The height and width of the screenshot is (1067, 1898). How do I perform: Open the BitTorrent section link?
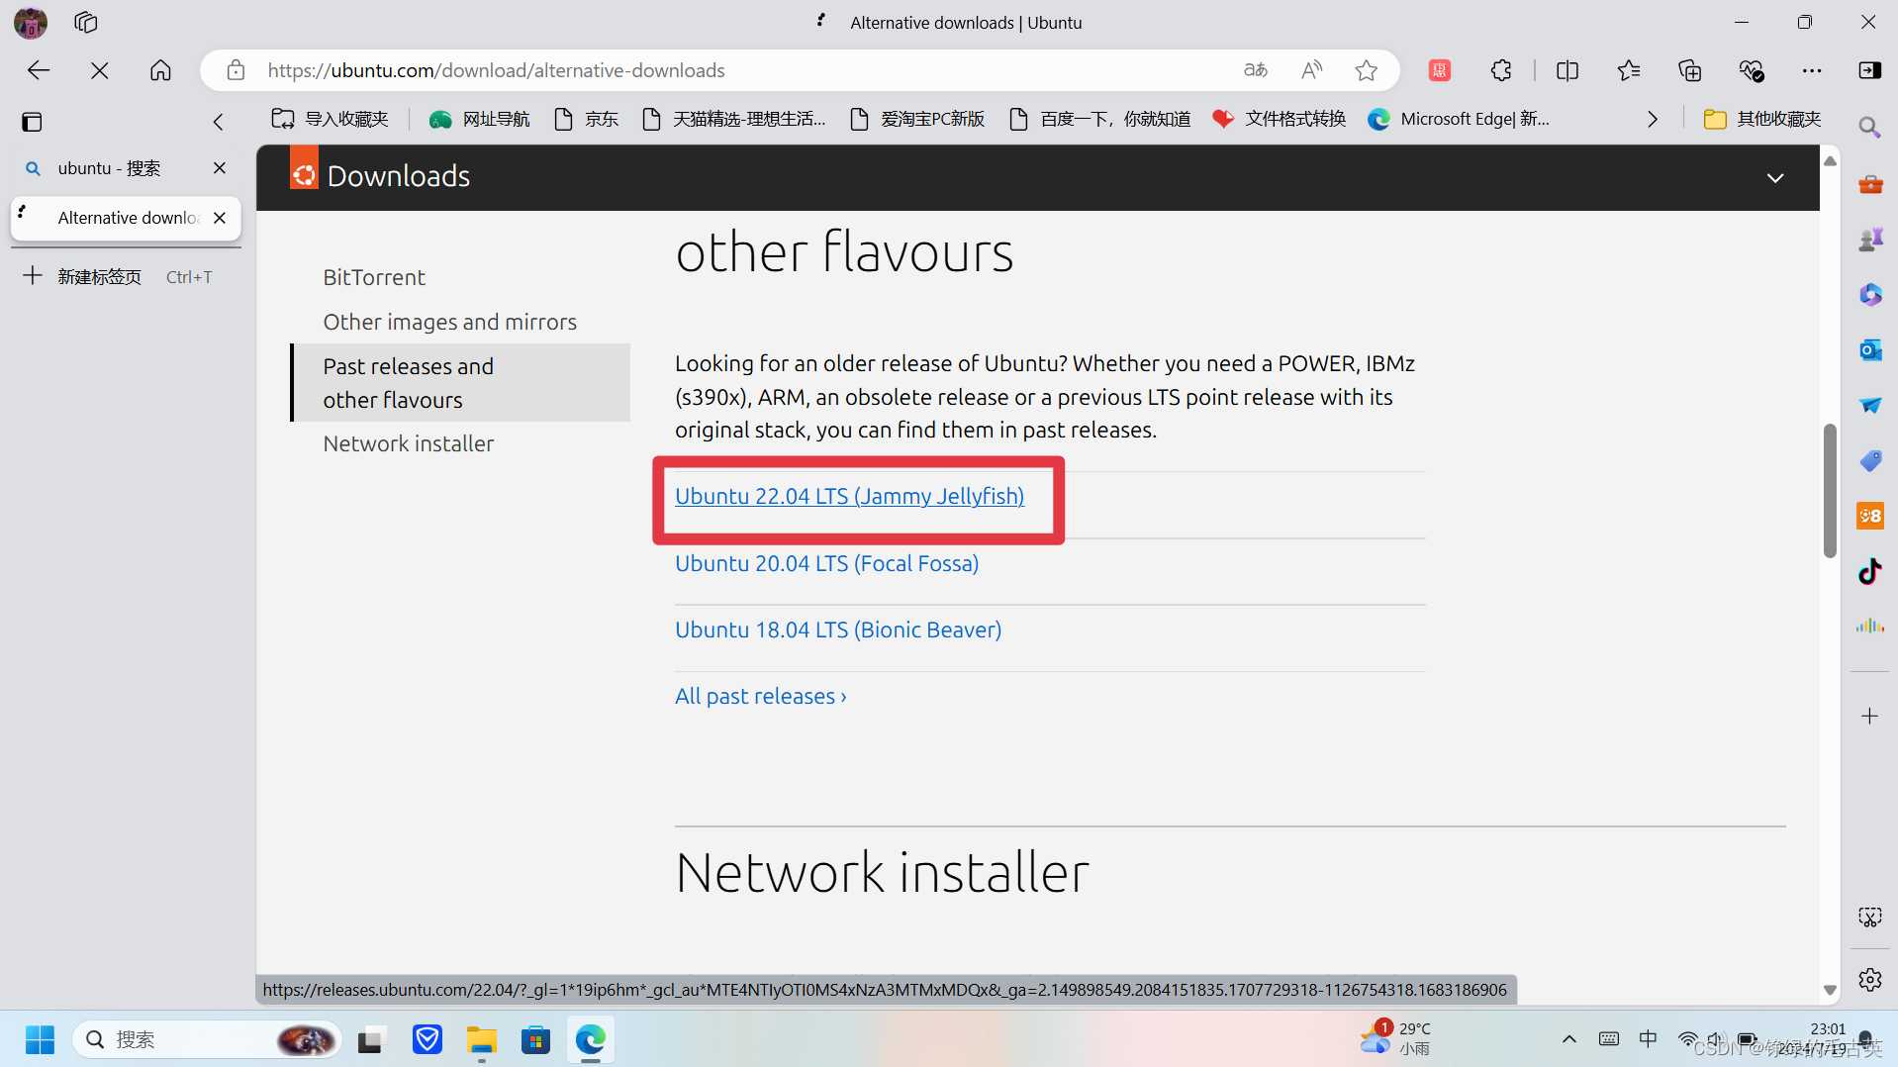pos(373,277)
